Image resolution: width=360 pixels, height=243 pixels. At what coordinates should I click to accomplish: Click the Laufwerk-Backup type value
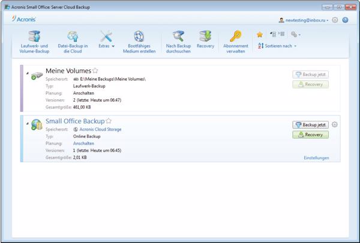pos(89,86)
